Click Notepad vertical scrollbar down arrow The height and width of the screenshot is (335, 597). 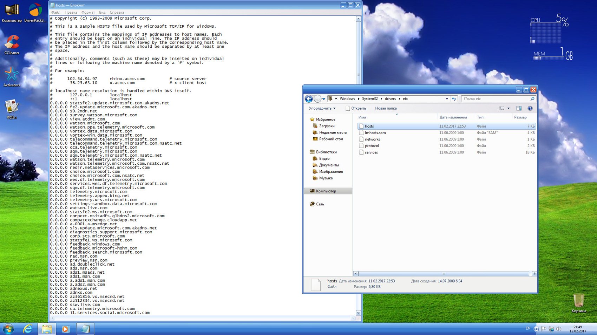[x=358, y=313]
